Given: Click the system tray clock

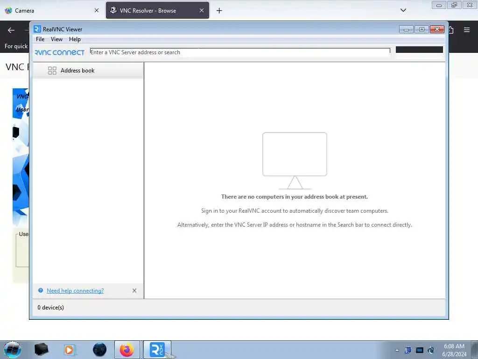Looking at the screenshot, I should coord(454,350).
